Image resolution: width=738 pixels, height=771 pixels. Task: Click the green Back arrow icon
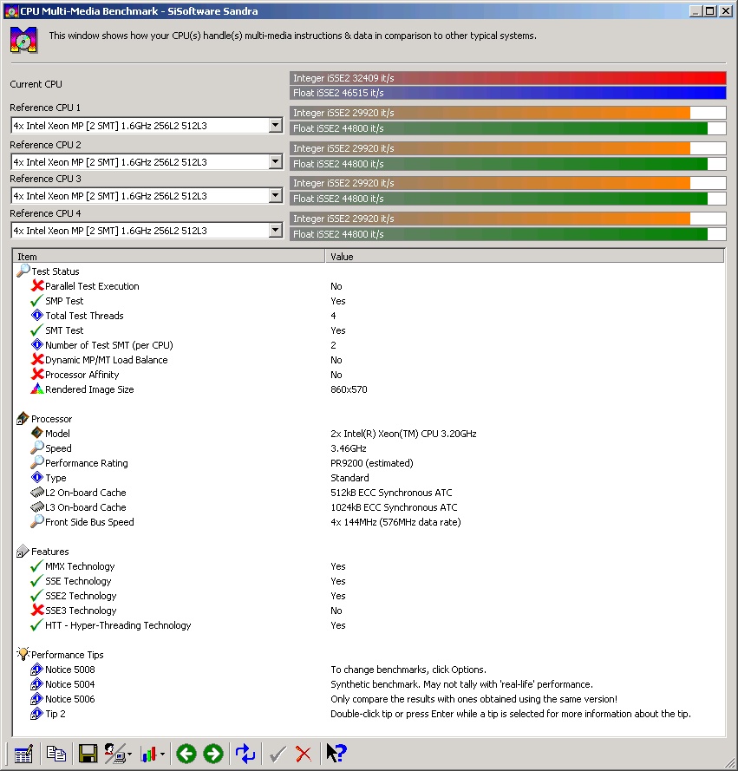[186, 754]
